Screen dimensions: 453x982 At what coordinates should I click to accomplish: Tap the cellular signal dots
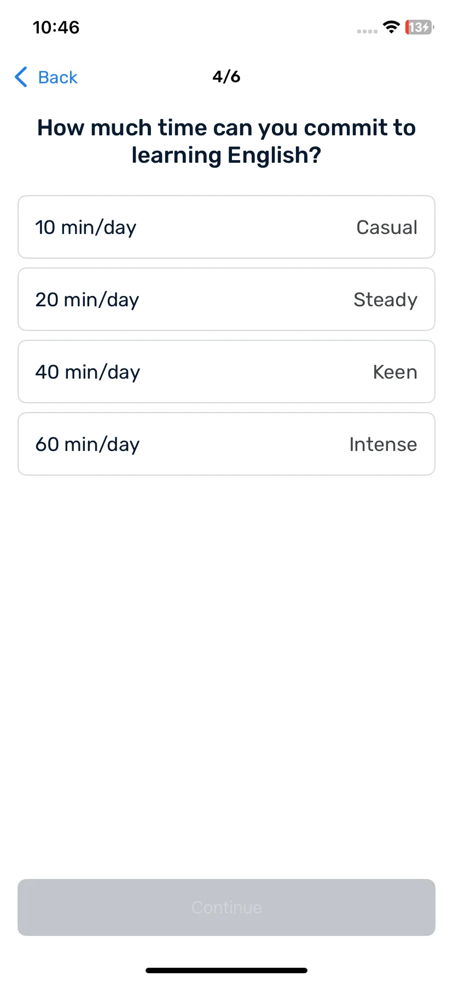pyautogui.click(x=367, y=31)
